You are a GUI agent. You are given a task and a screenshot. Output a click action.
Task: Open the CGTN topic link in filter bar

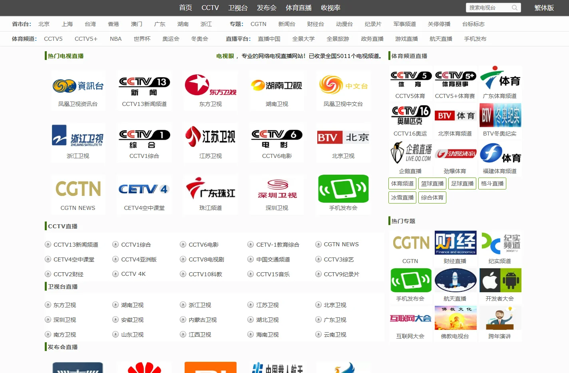point(259,24)
